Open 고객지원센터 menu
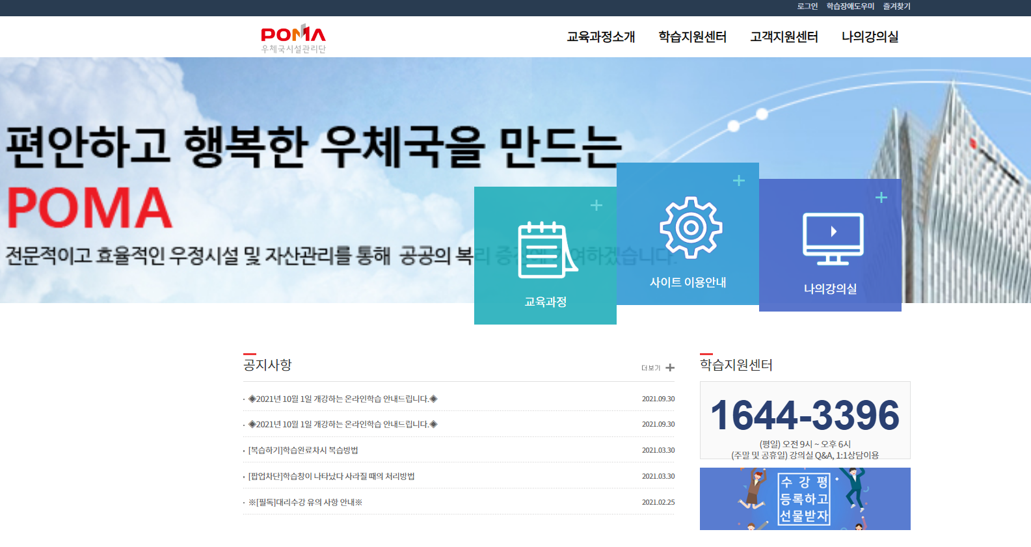Screen dimensions: 1031x547 click(784, 37)
